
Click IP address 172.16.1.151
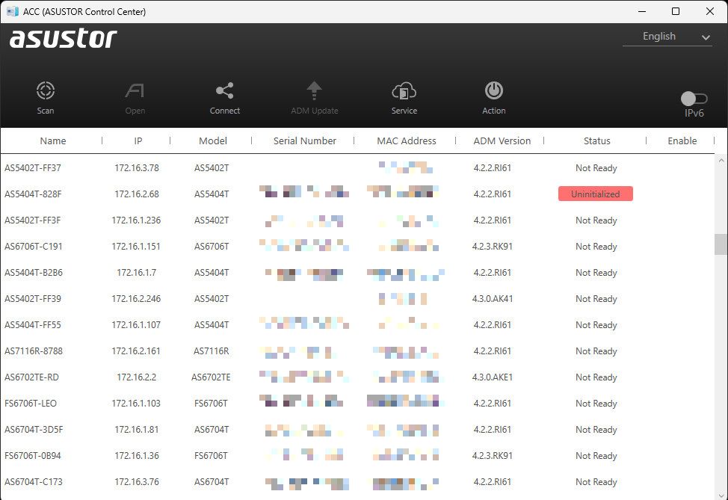pyautogui.click(x=136, y=247)
